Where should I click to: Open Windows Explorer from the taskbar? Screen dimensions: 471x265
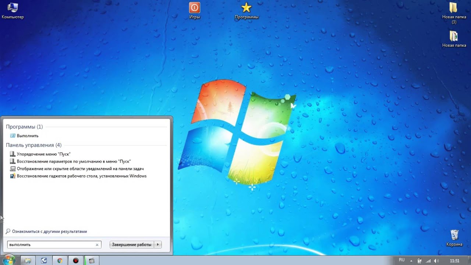coord(28,260)
